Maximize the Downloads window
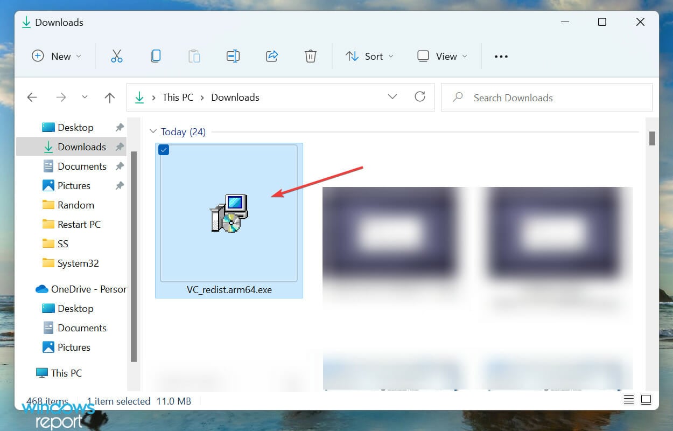The height and width of the screenshot is (431, 673). tap(602, 22)
